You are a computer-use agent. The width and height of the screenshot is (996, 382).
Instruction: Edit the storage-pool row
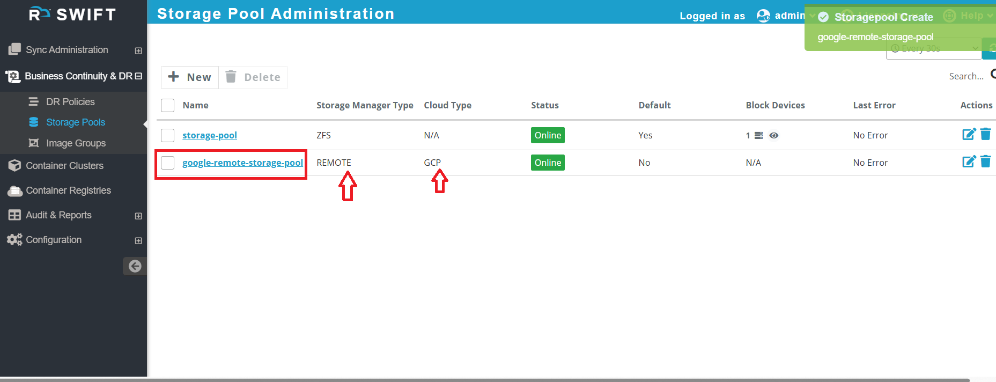click(x=969, y=134)
